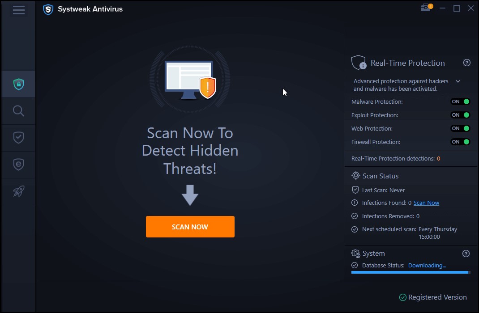Click the System section help question mark

click(x=466, y=254)
